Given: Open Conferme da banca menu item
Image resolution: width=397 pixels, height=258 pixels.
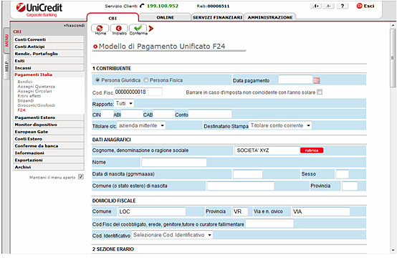Looking at the screenshot, I should pos(48,145).
